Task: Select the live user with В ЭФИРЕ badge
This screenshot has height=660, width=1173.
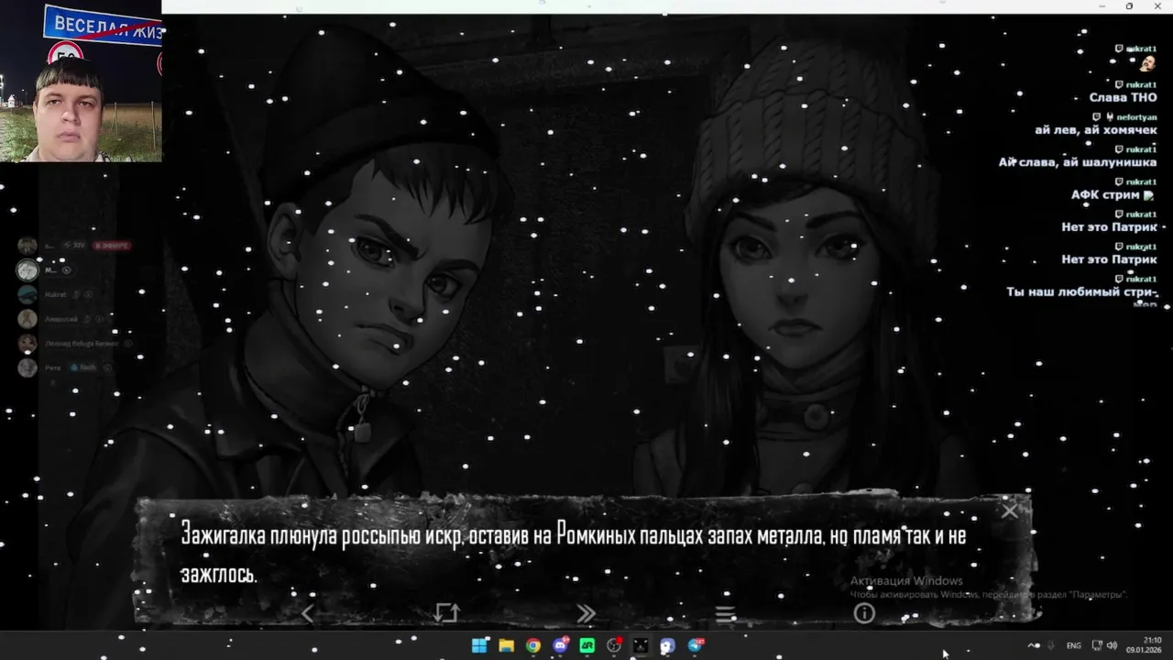Action: click(75, 246)
